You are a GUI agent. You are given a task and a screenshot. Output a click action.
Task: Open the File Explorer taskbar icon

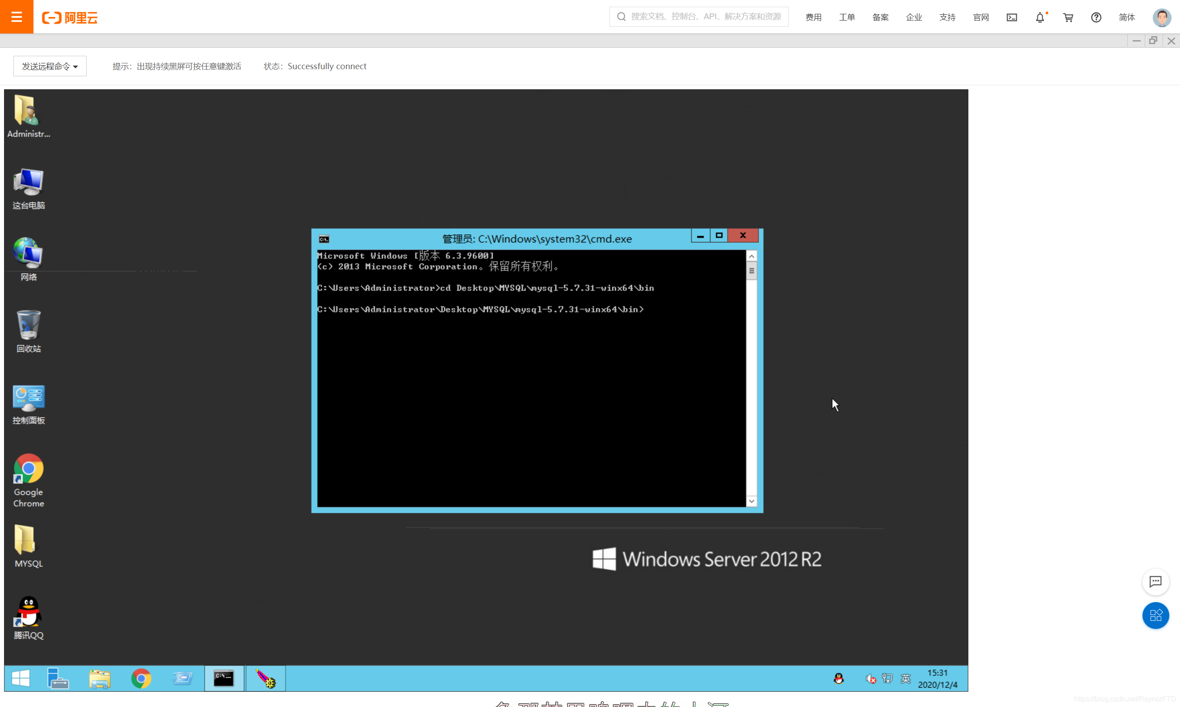pos(100,678)
